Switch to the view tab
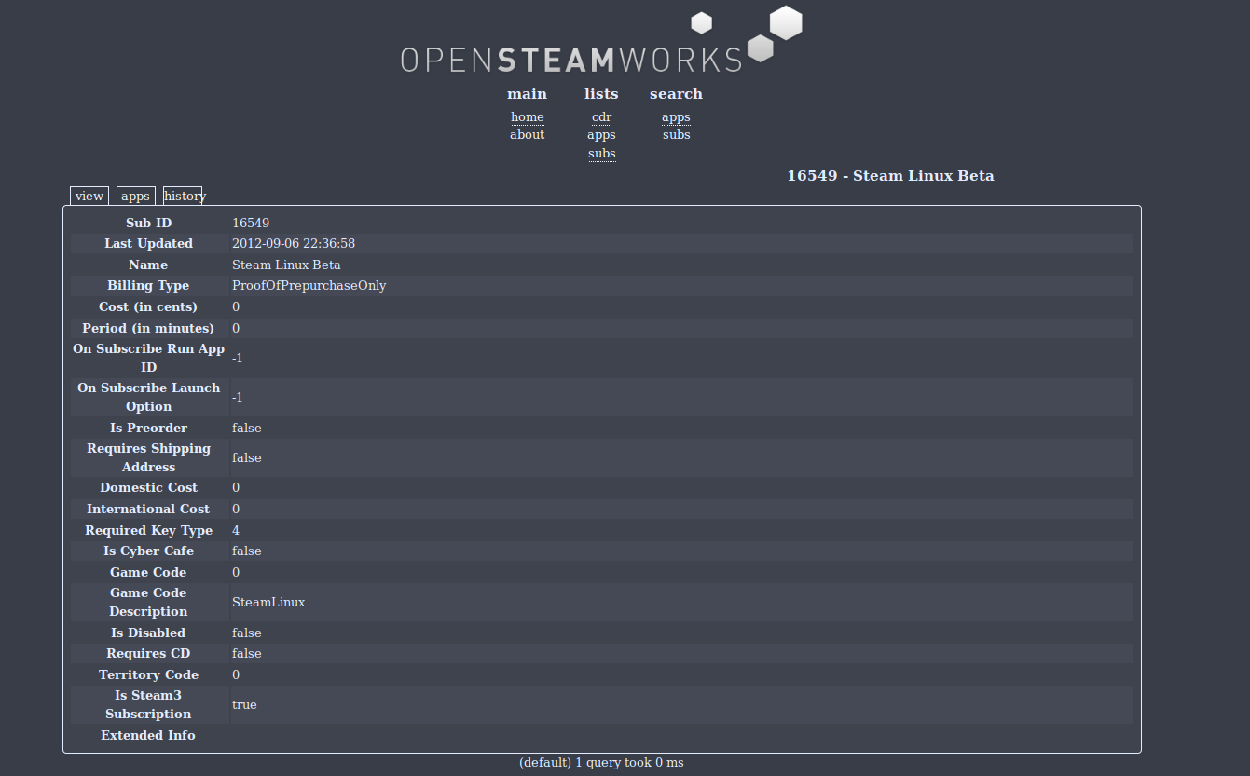 (x=89, y=196)
